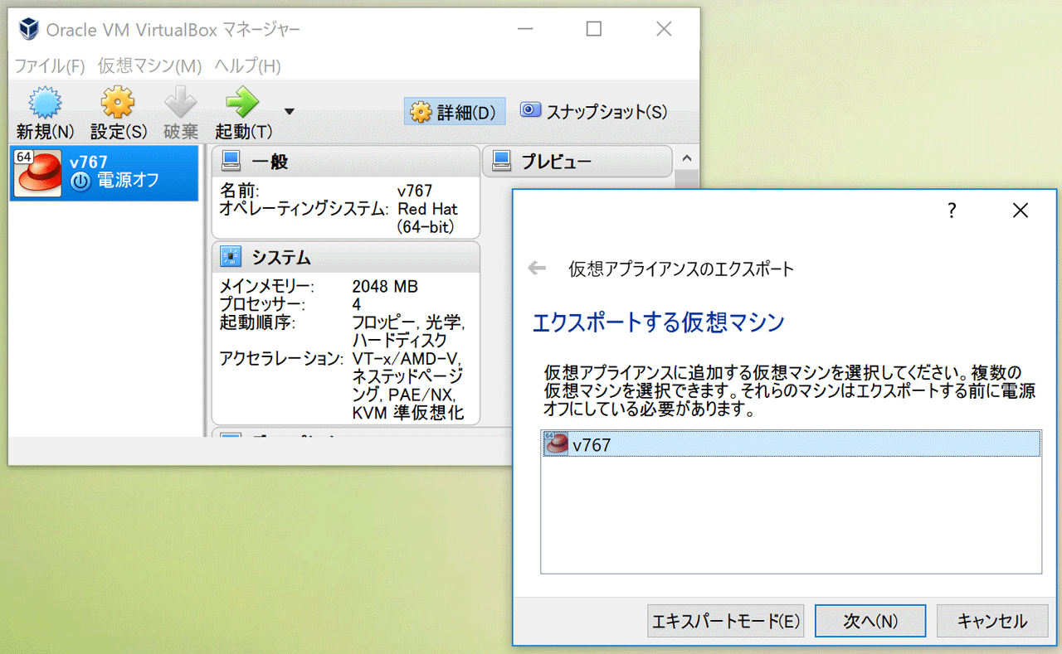The image size is (1062, 654).
Task: Click エキスパートモード(E) button
Action: [726, 621]
